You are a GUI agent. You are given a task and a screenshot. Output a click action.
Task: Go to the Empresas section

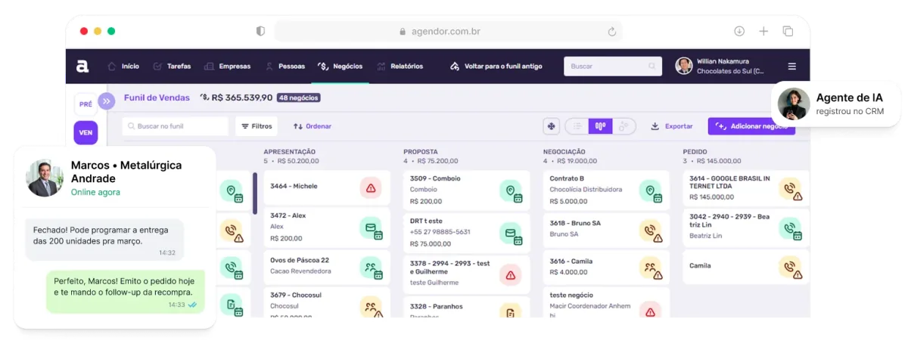(x=227, y=67)
